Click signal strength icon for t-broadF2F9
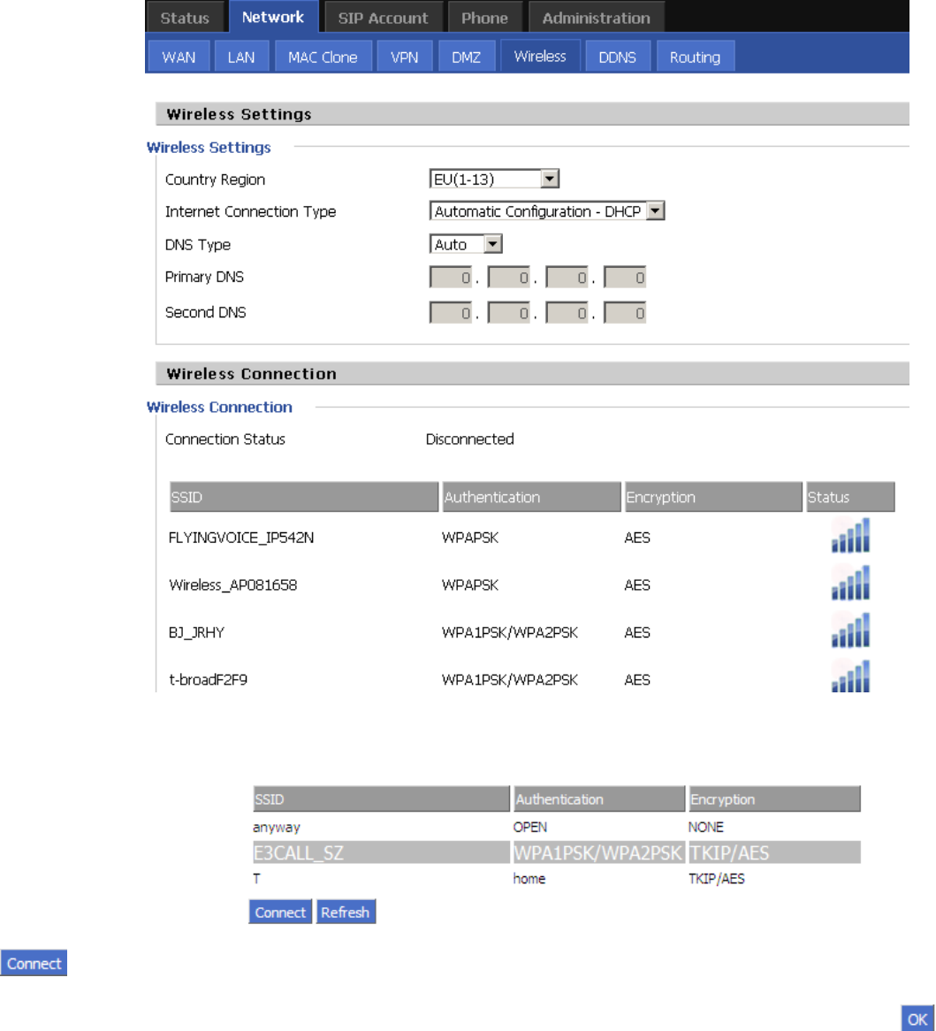Image resolution: width=936 pixels, height=1031 pixels. coord(850,676)
